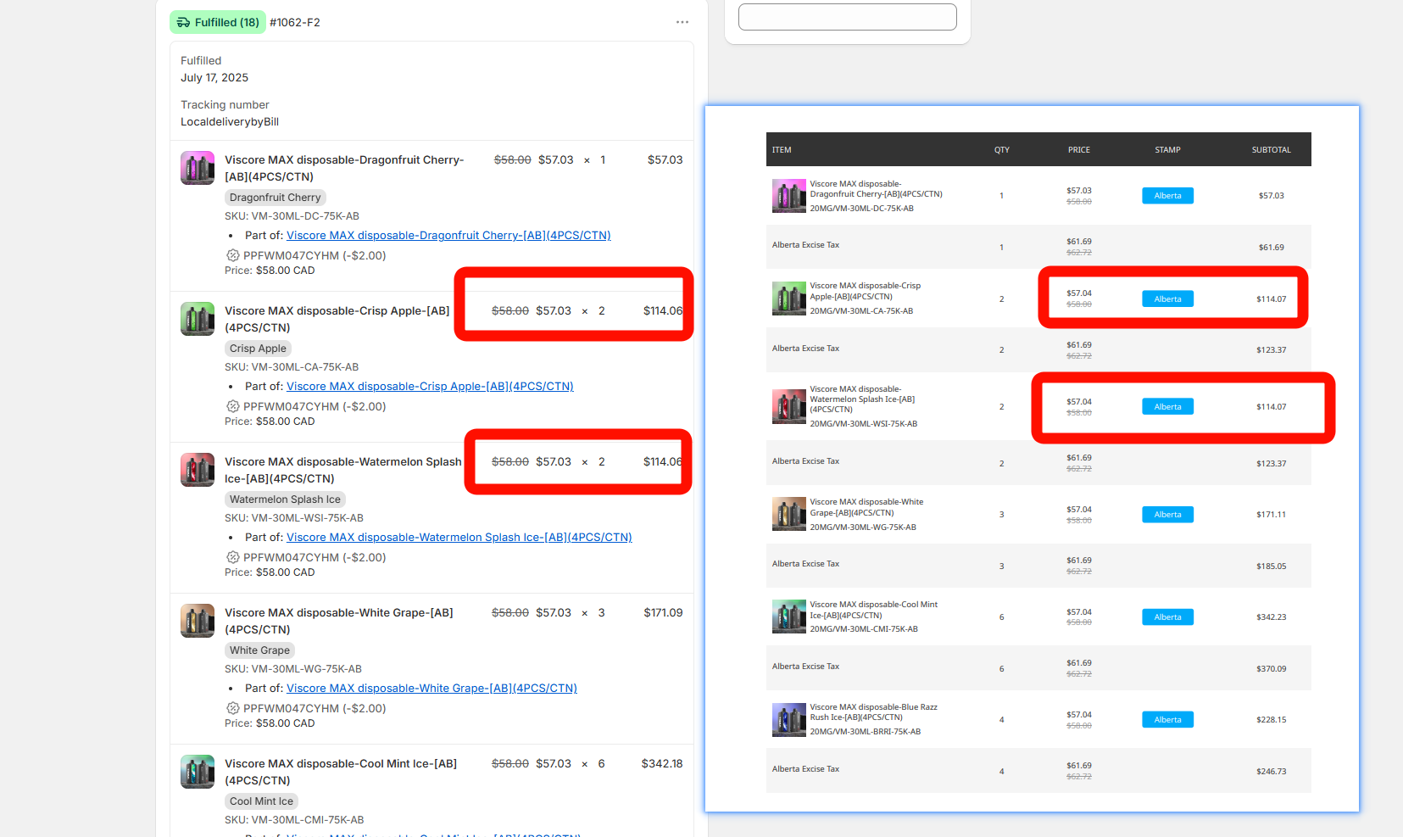
Task: Click the SUBTOTAL column header in the invoice
Action: click(x=1272, y=150)
